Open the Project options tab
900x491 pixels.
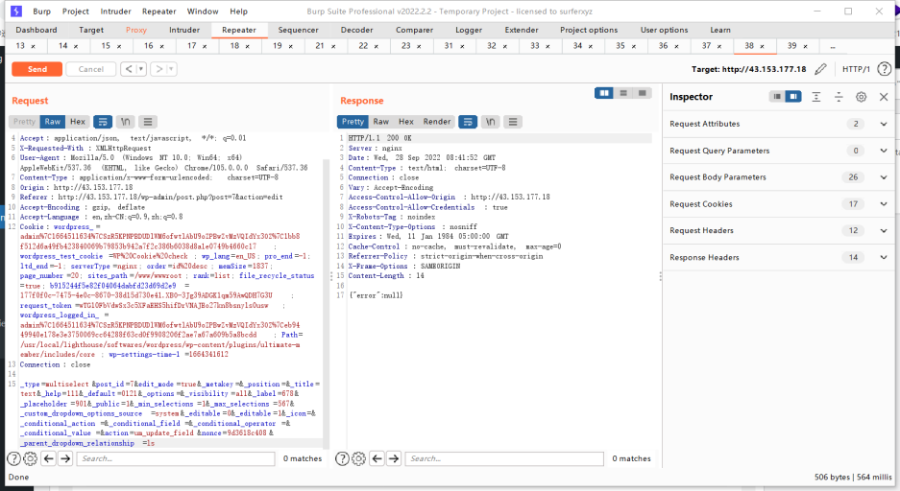click(x=589, y=30)
